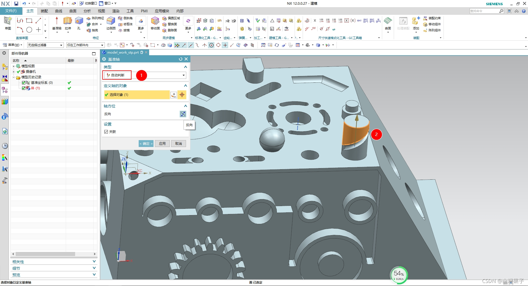Click the save icon in title bar
Viewport: 528px width, 286px height.
(x=16, y=3)
